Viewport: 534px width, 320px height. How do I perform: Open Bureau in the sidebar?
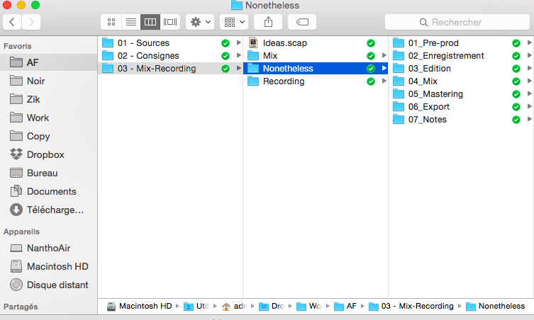(x=49, y=173)
